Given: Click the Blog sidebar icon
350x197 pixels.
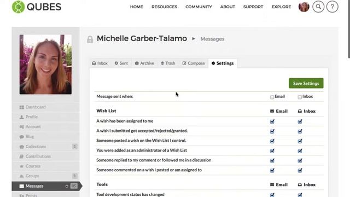Looking at the screenshot, I should click(22, 137).
